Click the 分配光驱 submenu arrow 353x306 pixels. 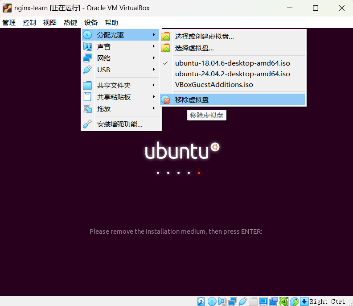[x=153, y=35]
